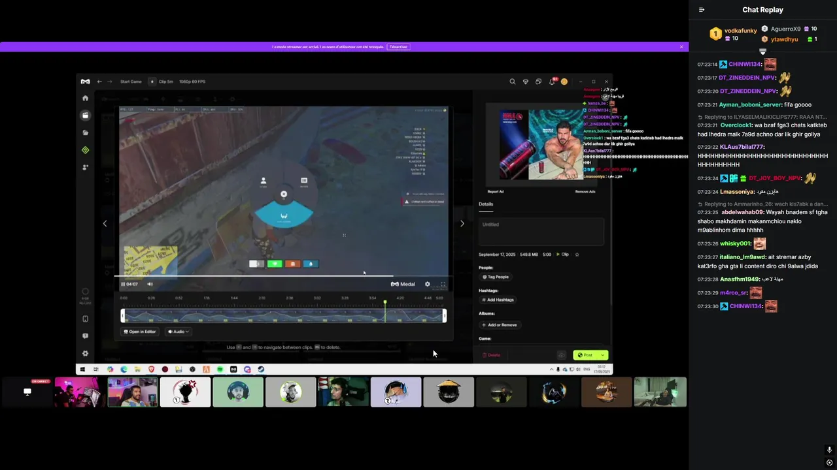Click the Désactiver button in purple banner

(398, 47)
